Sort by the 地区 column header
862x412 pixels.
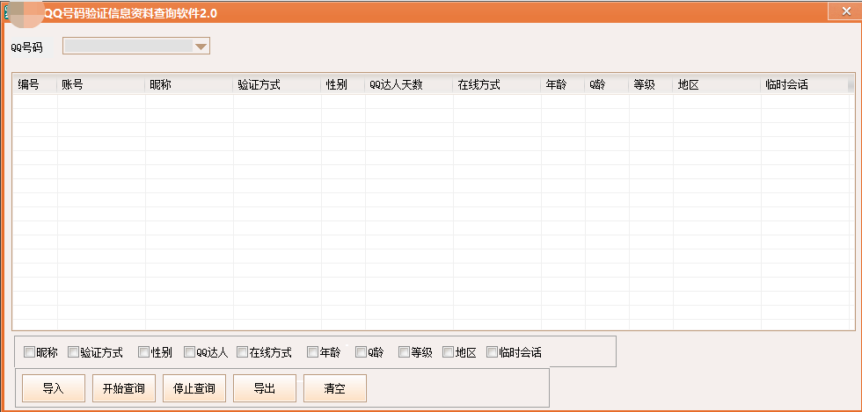pyautogui.click(x=717, y=85)
